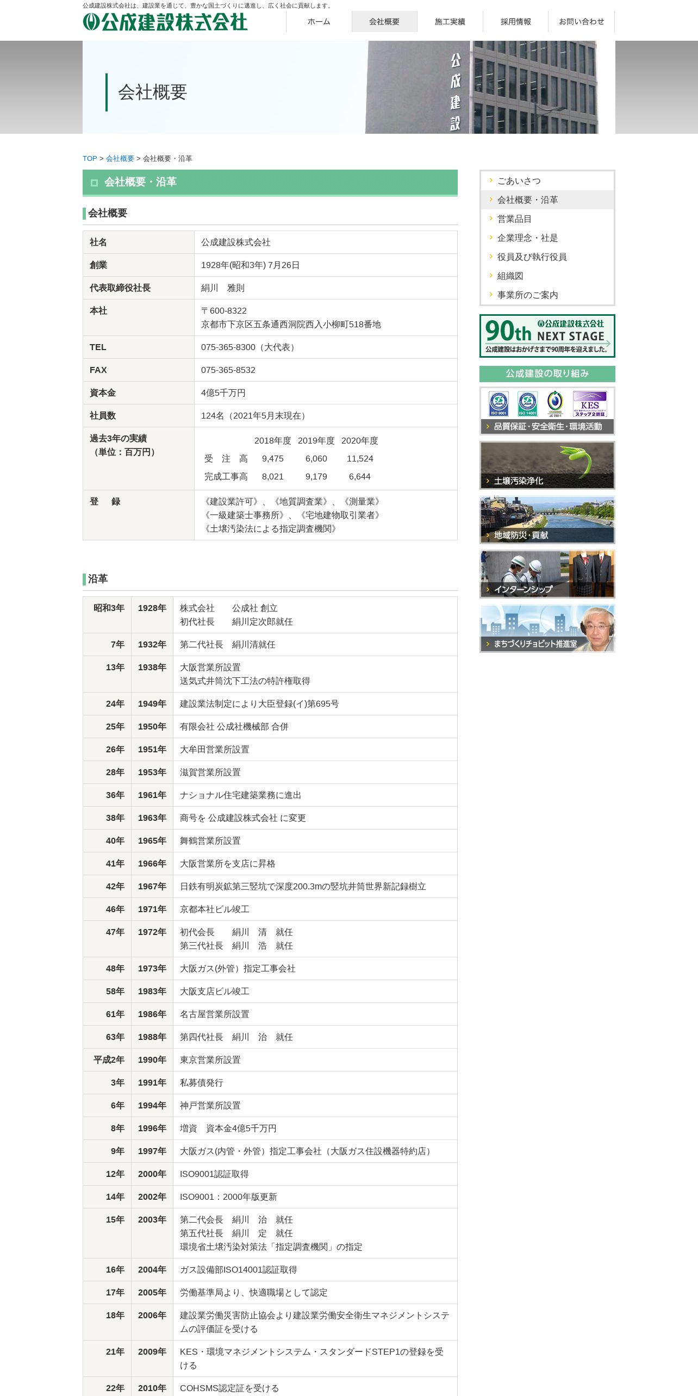Follow the TOP breadcrumb link
Viewport: 698px width, 1396px height.
(x=90, y=159)
